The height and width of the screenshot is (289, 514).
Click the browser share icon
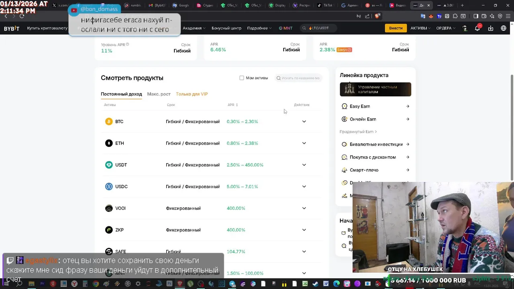point(367,16)
